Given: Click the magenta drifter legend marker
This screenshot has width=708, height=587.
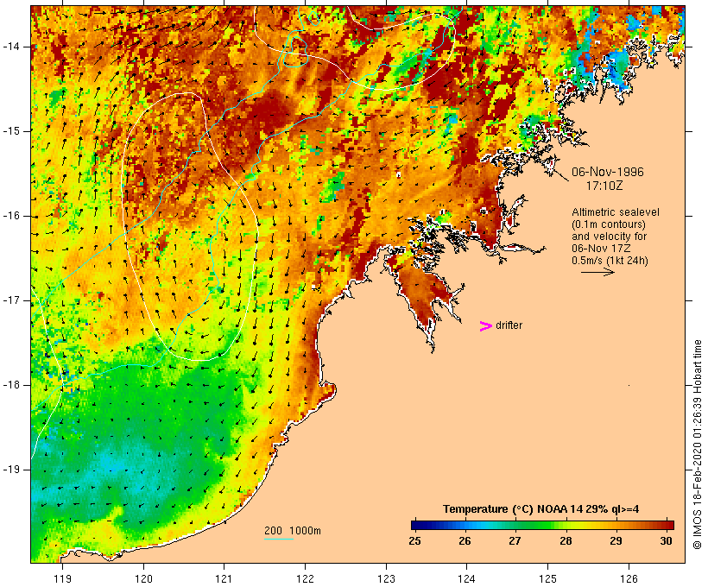Looking at the screenshot, I should (485, 326).
